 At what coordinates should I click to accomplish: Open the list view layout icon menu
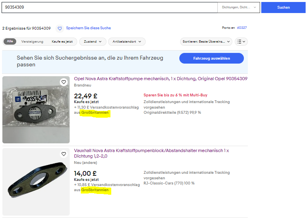click(241, 41)
